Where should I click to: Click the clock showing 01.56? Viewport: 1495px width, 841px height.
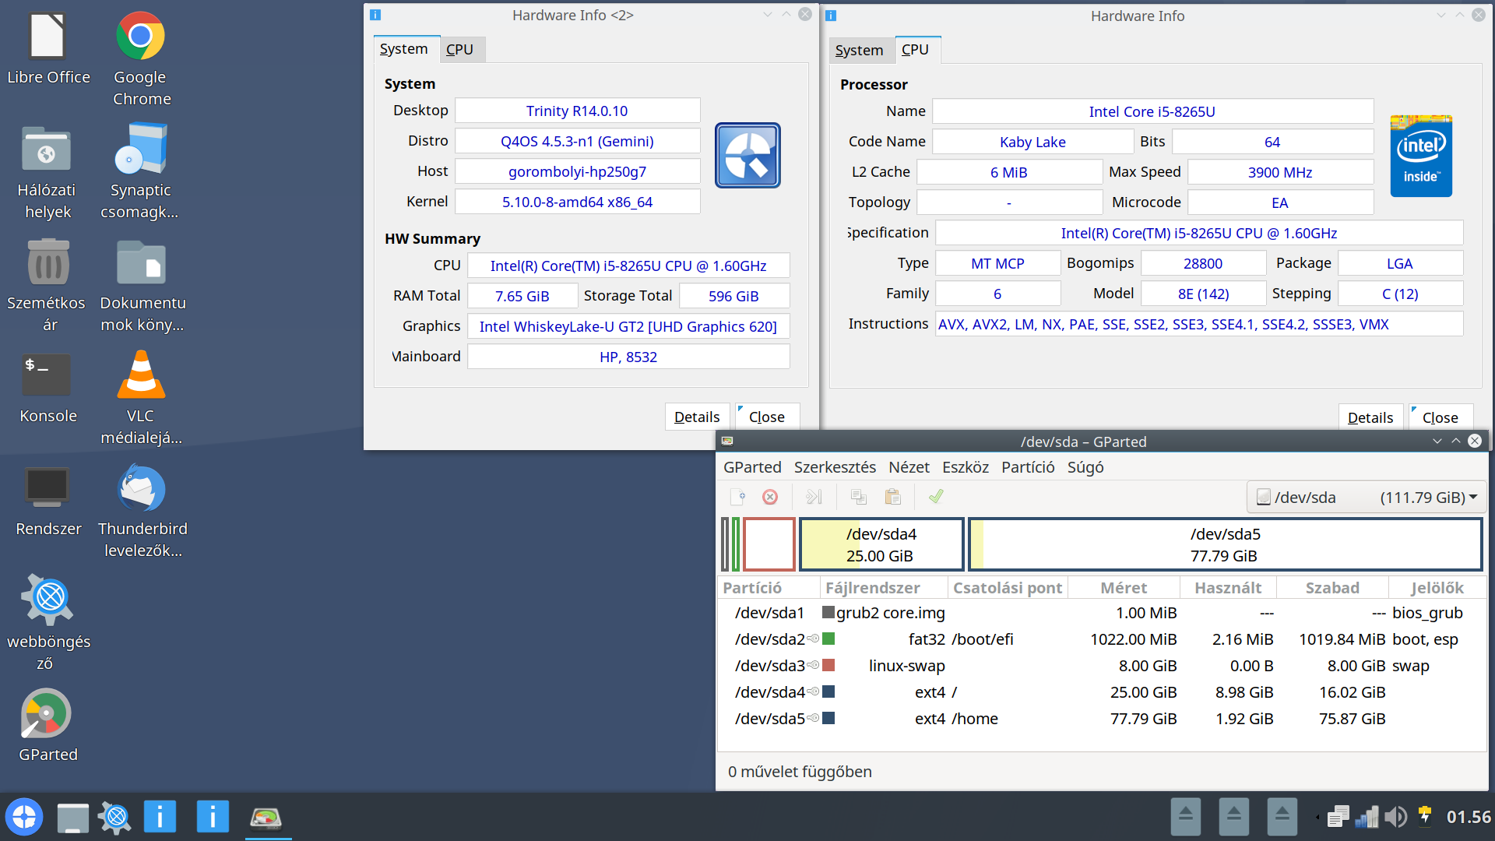(x=1469, y=817)
